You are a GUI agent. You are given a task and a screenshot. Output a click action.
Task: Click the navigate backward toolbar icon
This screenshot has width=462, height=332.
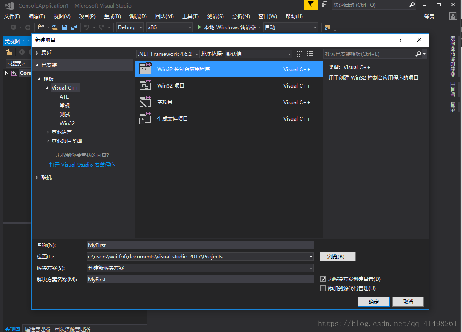(x=14, y=27)
